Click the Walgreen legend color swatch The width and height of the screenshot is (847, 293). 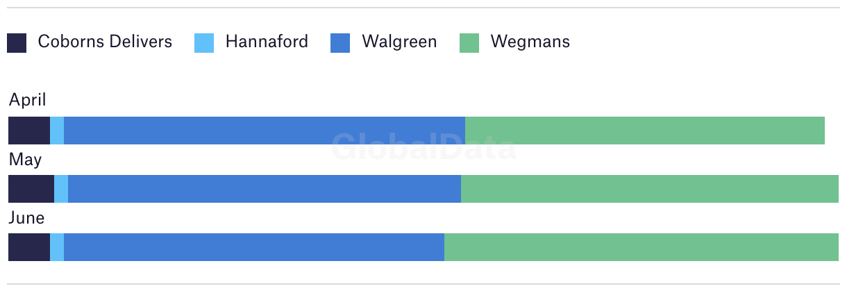pyautogui.click(x=340, y=43)
